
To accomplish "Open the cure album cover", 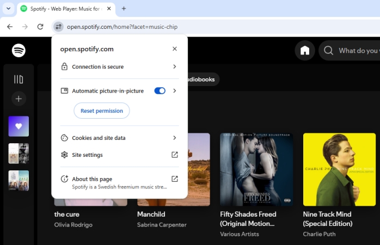I will click(x=90, y=203).
